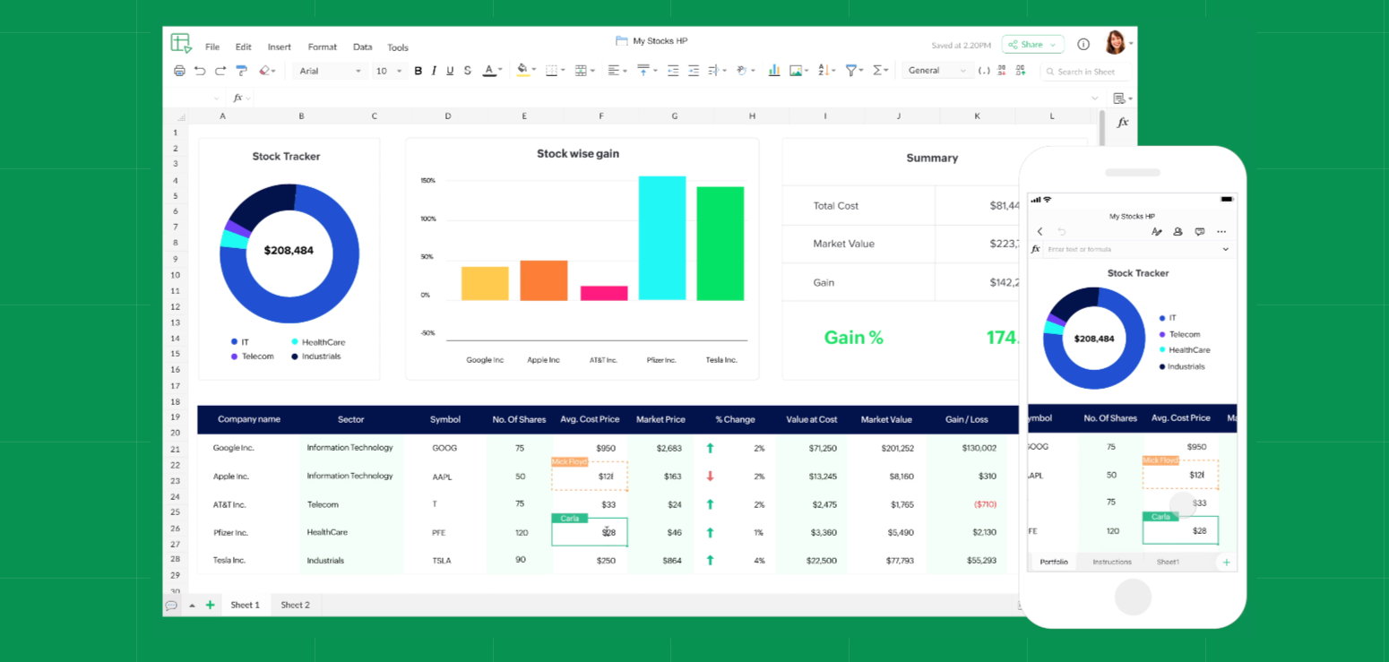Click the Search in Sheet field
1389x662 pixels.
[1085, 72]
